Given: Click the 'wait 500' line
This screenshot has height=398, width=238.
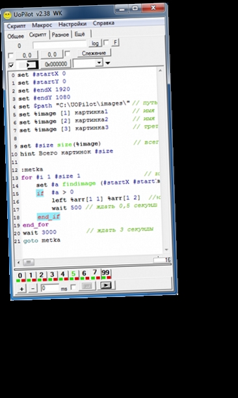Looking at the screenshot, I should (67, 208).
